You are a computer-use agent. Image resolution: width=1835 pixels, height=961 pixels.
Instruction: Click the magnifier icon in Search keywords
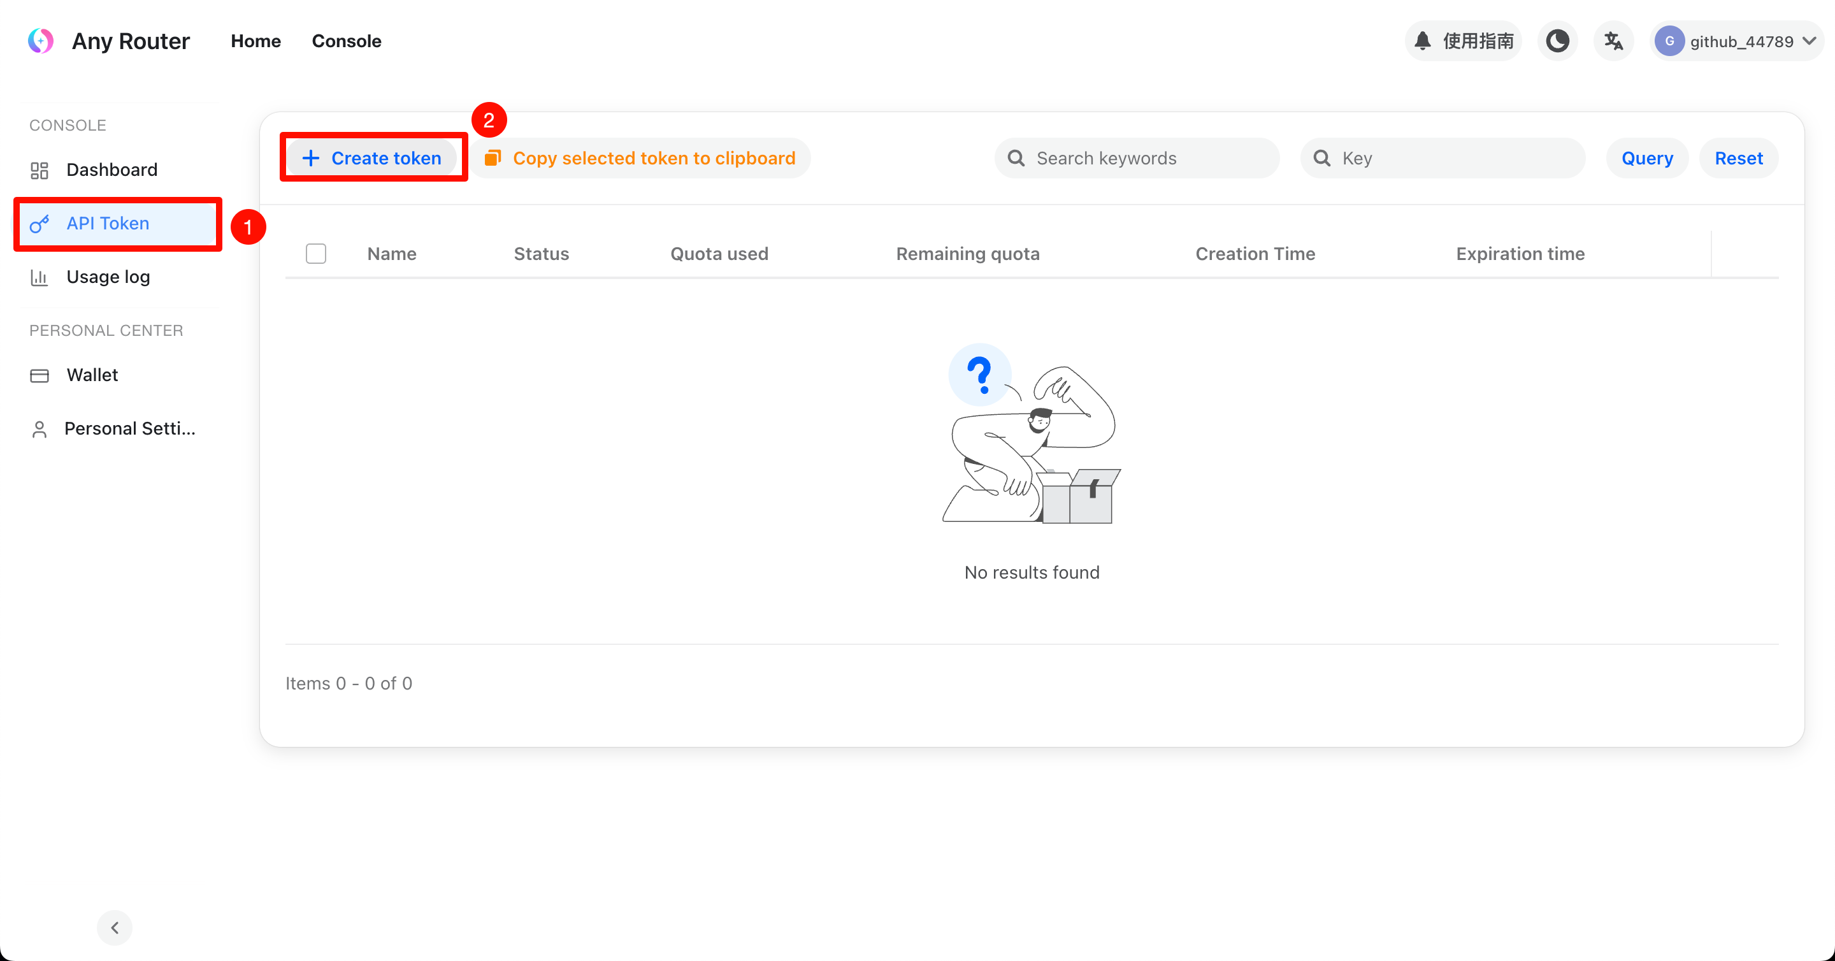pos(1015,157)
